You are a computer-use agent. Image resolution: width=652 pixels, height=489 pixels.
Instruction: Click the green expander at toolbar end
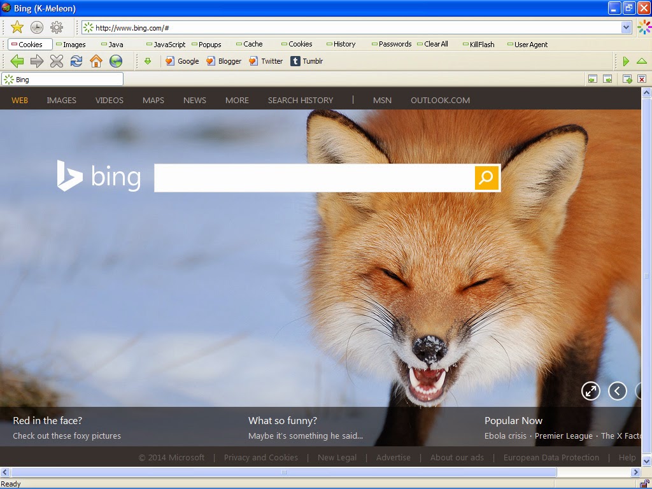(626, 60)
